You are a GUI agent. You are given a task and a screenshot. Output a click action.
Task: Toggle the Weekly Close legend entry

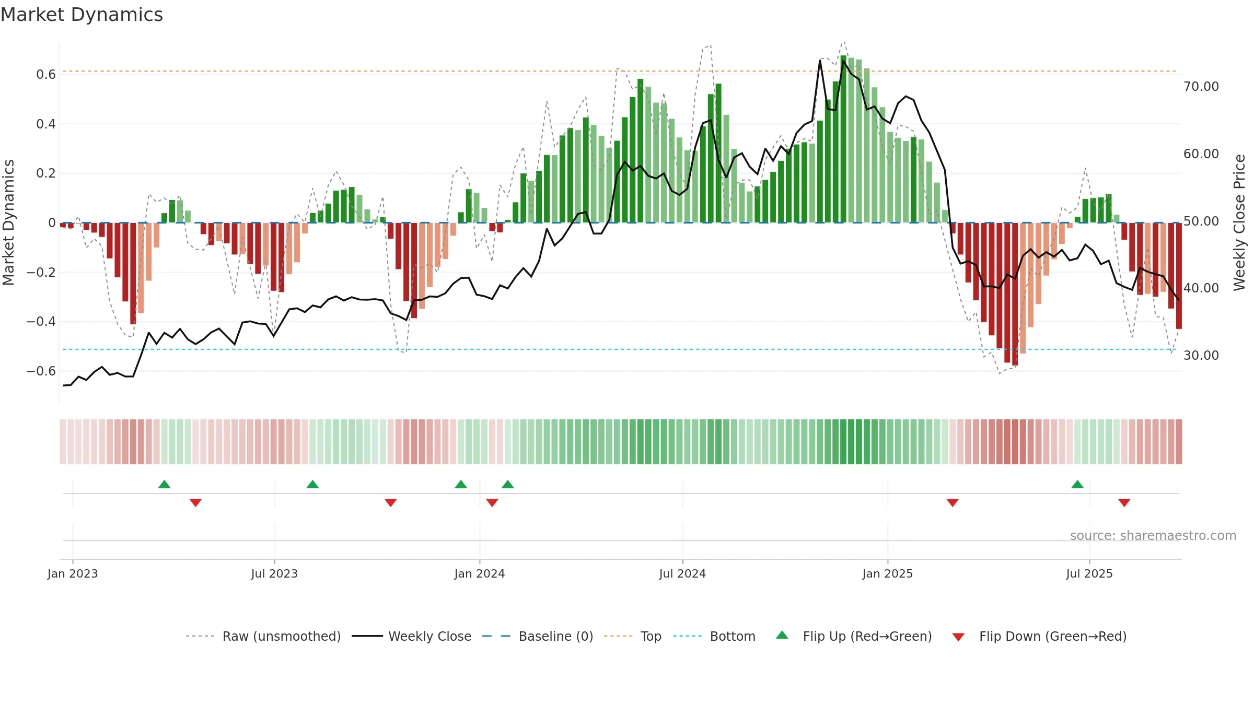(412, 637)
